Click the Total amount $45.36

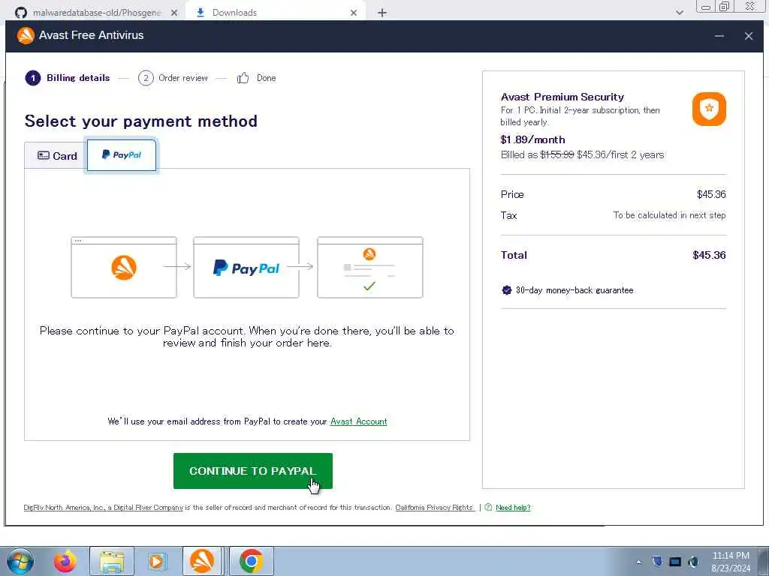(709, 255)
